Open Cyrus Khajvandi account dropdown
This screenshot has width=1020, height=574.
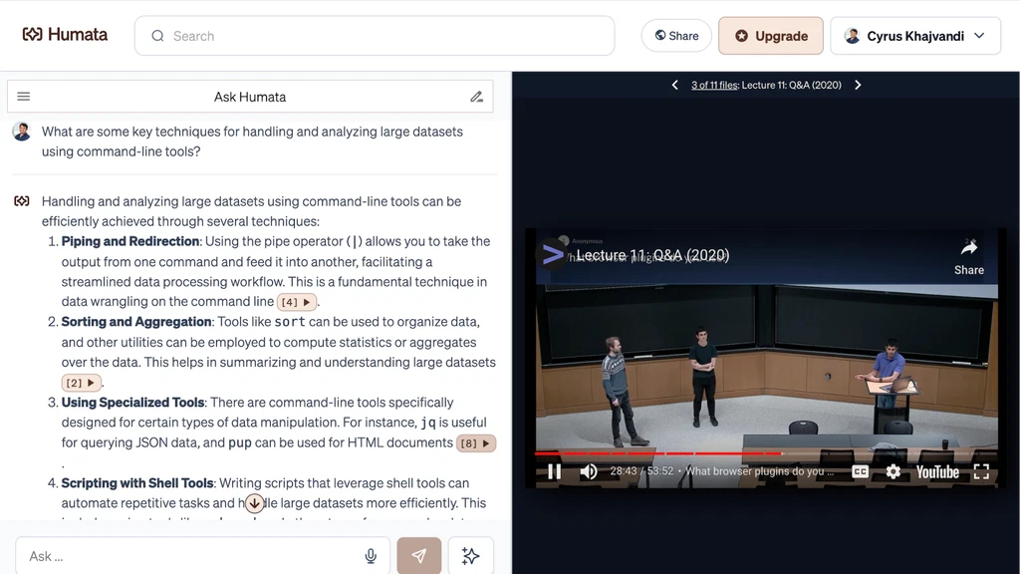(x=914, y=36)
